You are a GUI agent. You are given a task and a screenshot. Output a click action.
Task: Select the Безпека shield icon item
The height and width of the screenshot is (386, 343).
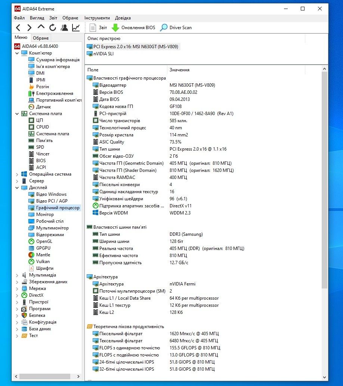pos(33,315)
